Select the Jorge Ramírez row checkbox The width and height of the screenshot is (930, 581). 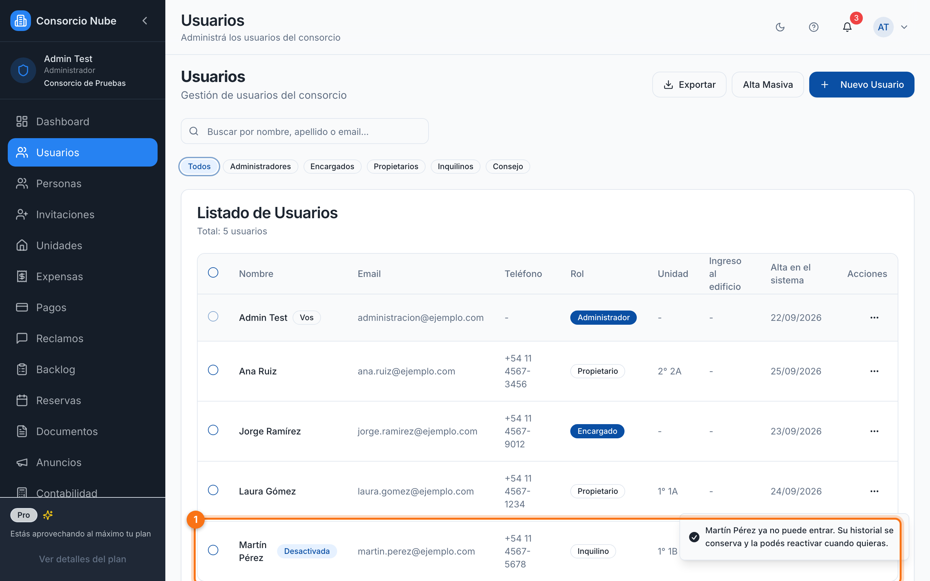tap(213, 430)
